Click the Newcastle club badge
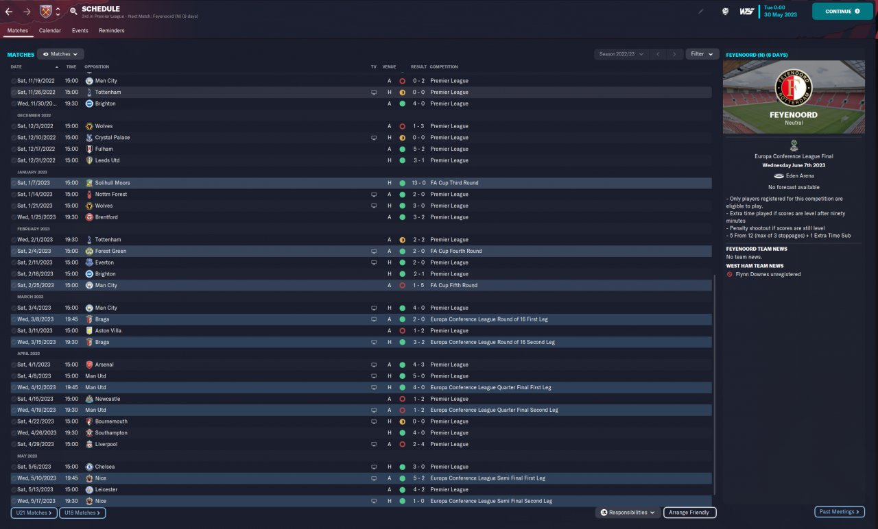This screenshot has height=529, width=878. (89, 399)
